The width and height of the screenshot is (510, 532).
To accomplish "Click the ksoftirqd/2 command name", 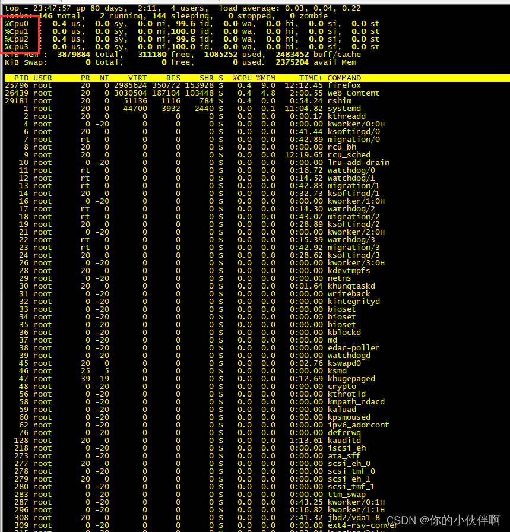I will point(354,224).
